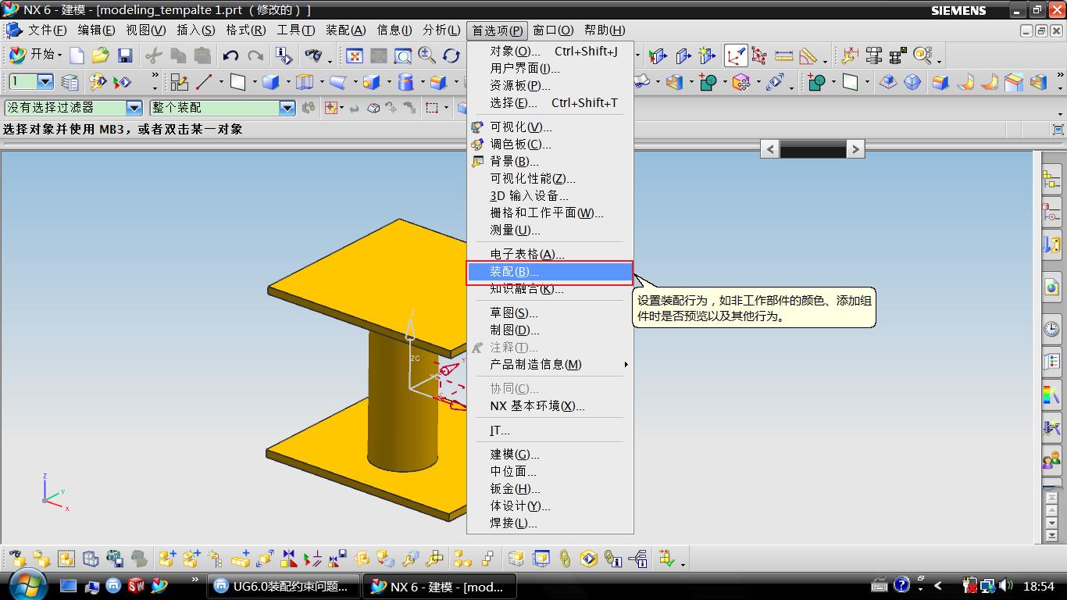1067x600 pixels.
Task: Click the Show Desktop quick launch icon
Action: coord(69,585)
